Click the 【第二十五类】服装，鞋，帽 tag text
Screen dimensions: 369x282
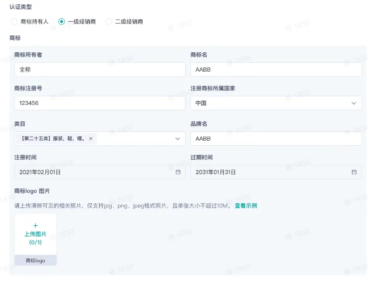tap(53, 139)
